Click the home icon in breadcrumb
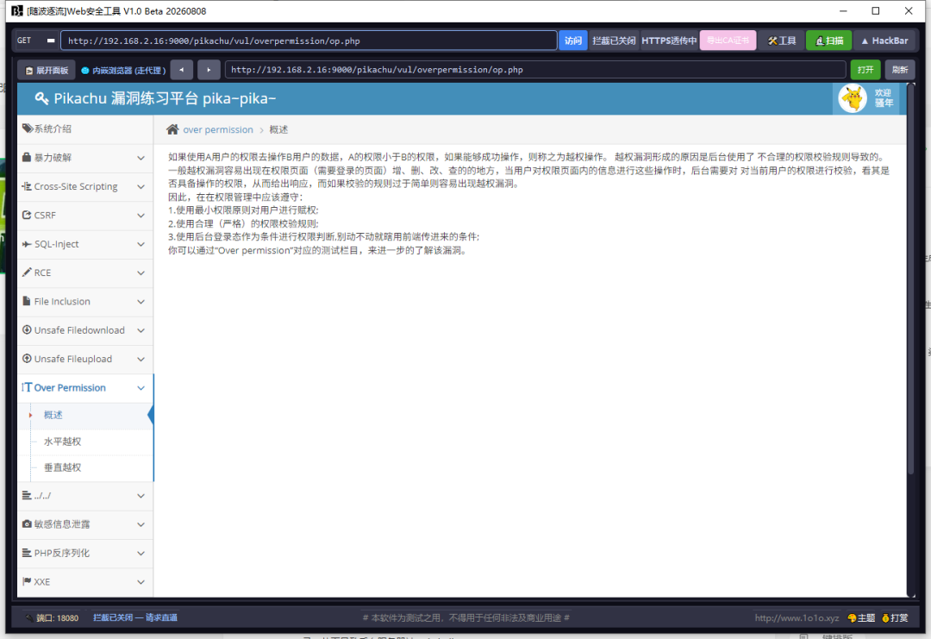 172,129
